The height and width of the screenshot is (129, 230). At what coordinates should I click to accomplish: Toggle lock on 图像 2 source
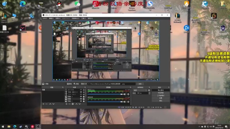84,101
